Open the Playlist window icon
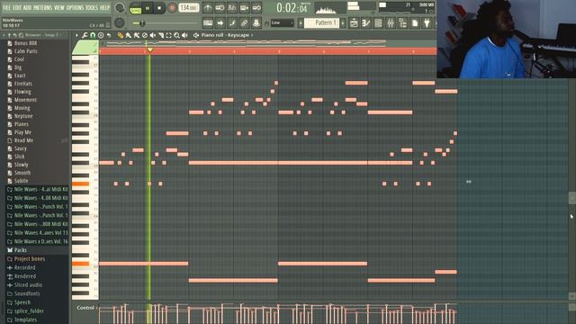The height and width of the screenshot is (324, 576). click(x=354, y=23)
